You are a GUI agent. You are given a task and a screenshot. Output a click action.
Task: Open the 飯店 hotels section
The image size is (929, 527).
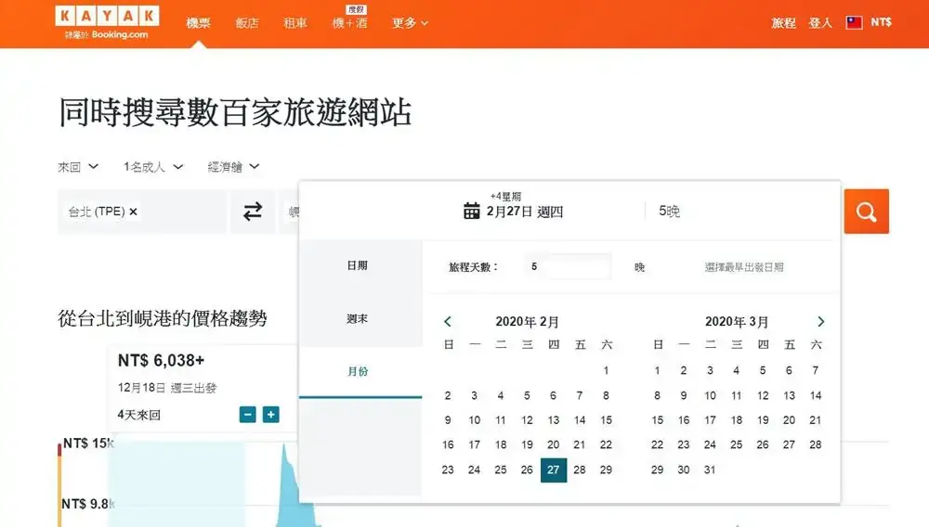pos(247,22)
